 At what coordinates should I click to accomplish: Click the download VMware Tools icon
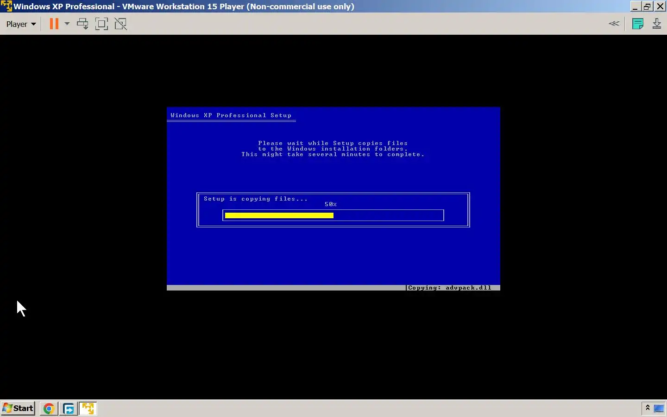657,24
